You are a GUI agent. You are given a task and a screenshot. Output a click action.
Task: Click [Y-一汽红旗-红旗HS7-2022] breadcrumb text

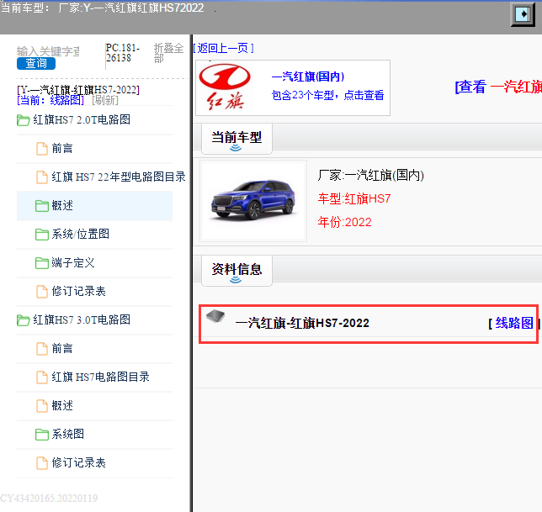[78, 90]
